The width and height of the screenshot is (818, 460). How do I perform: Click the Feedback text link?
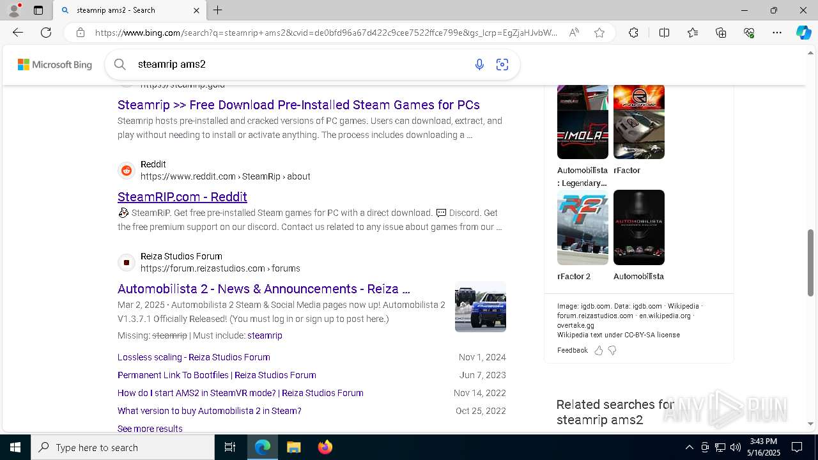(x=573, y=350)
